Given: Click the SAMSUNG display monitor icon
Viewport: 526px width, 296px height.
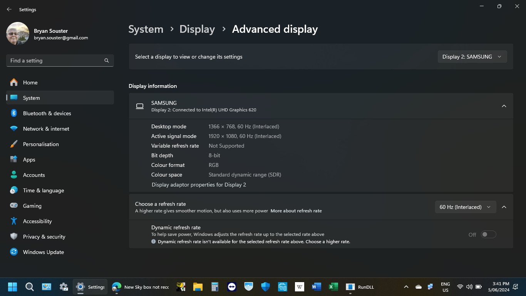Looking at the screenshot, I should [140, 106].
